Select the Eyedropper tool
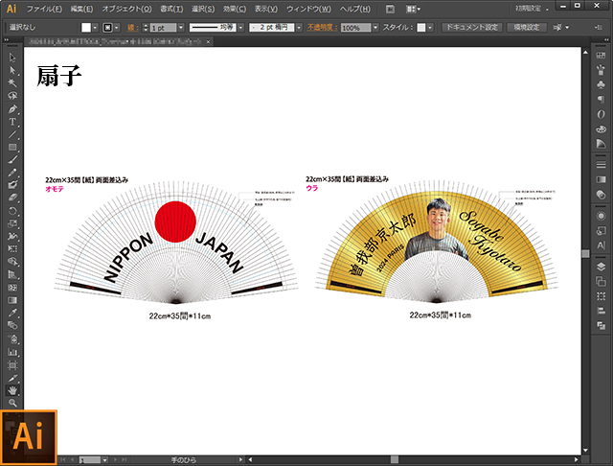This screenshot has height=466, width=613. click(x=12, y=313)
